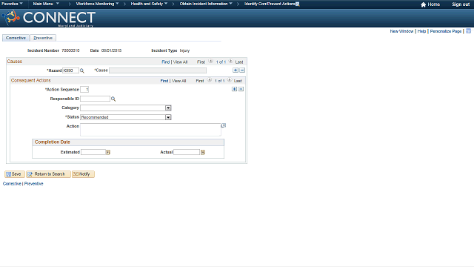Screen dimensions: 474x267
Task: Show previous row in Causes
Action: point(210,61)
